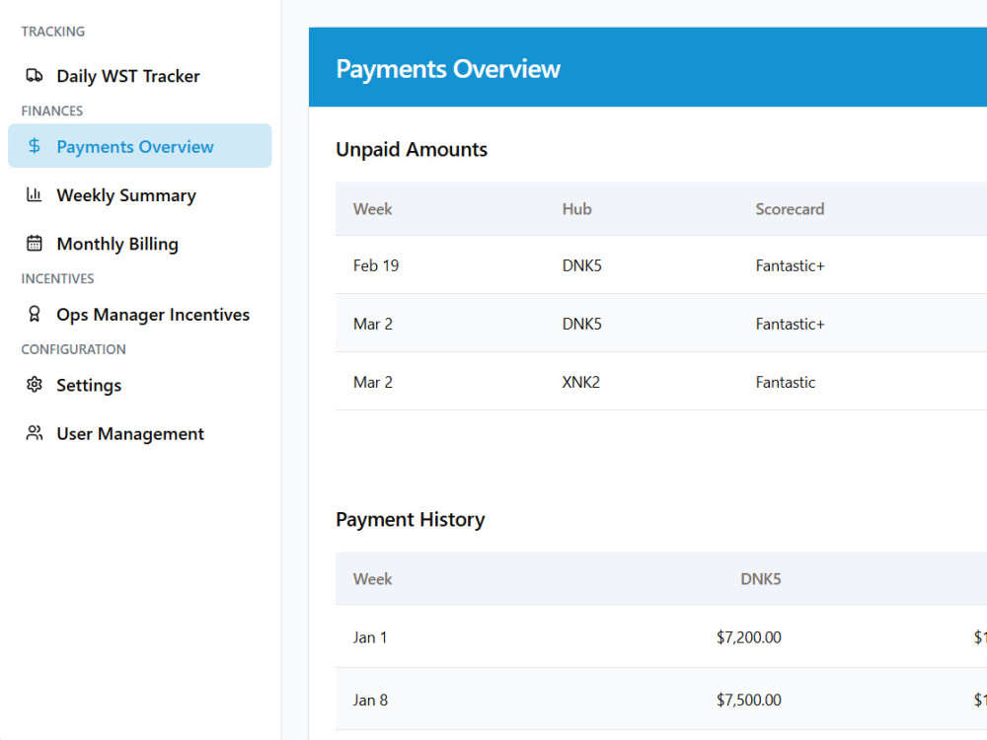The height and width of the screenshot is (740, 987).
Task: Click the $7,200.00 amount
Action: (x=748, y=637)
